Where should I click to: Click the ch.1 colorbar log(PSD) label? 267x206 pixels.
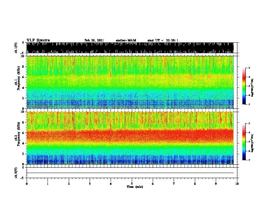(252, 88)
